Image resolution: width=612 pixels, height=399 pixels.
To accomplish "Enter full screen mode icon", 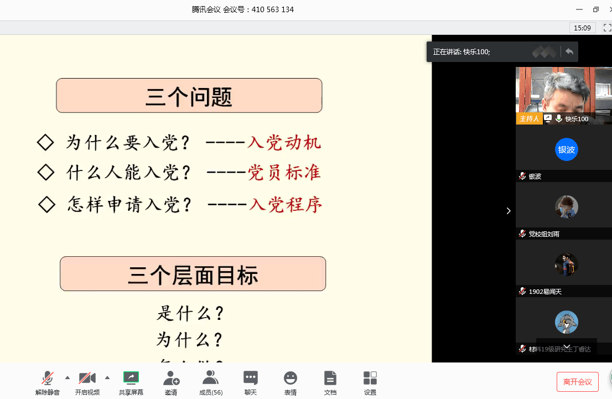I will [x=606, y=27].
